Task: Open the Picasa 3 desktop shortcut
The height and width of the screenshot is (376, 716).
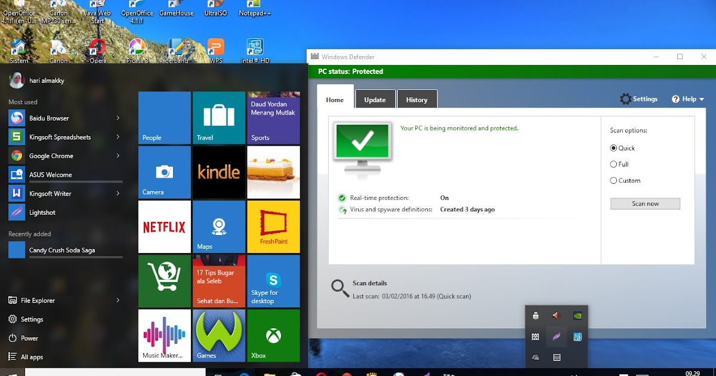Action: coord(137,51)
